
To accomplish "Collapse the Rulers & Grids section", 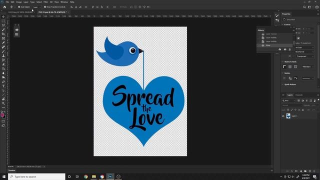I will [282, 62].
